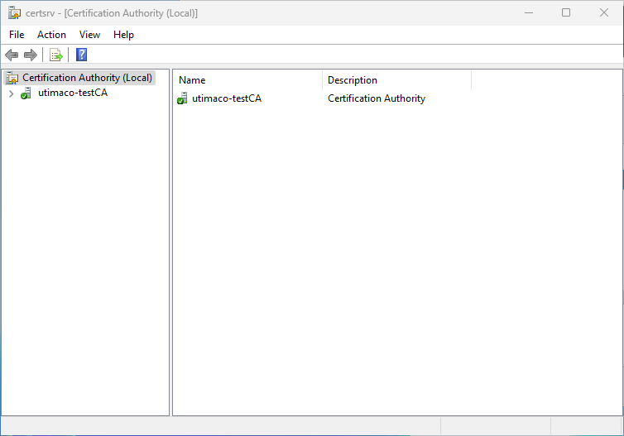Sort by the Description column header
The width and height of the screenshot is (624, 436).
point(396,80)
